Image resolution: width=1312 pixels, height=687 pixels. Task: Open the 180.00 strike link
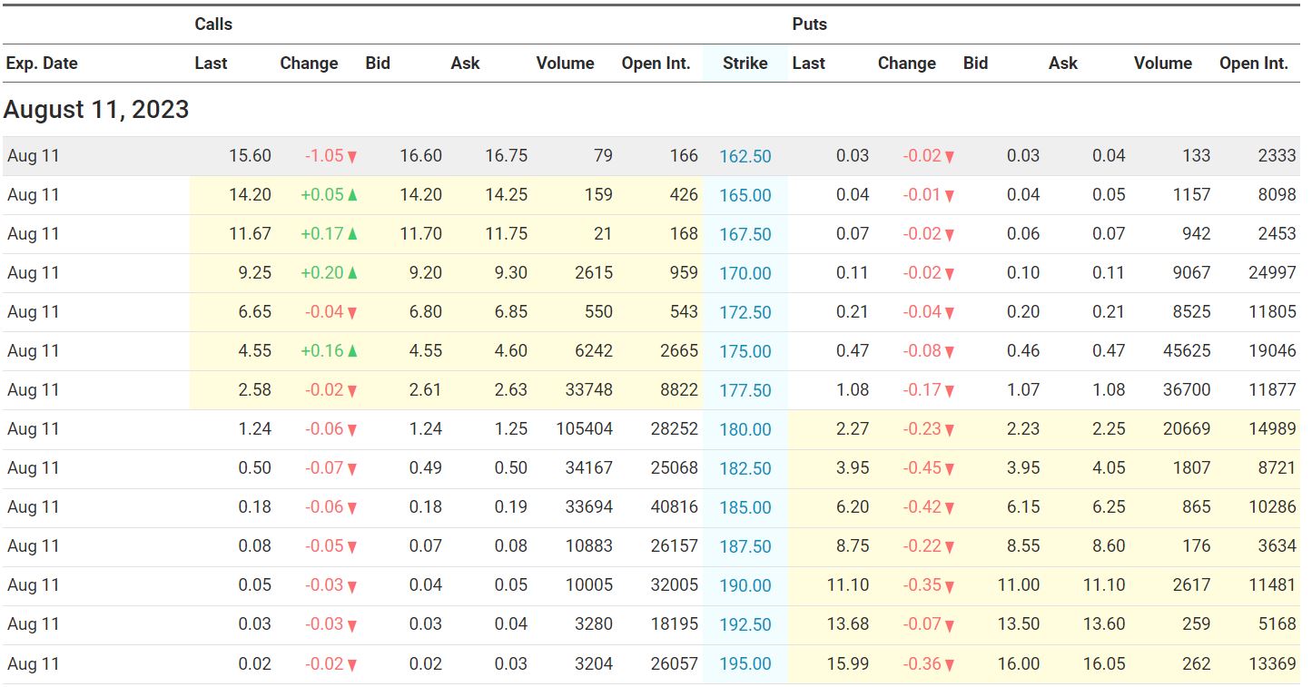pos(745,429)
